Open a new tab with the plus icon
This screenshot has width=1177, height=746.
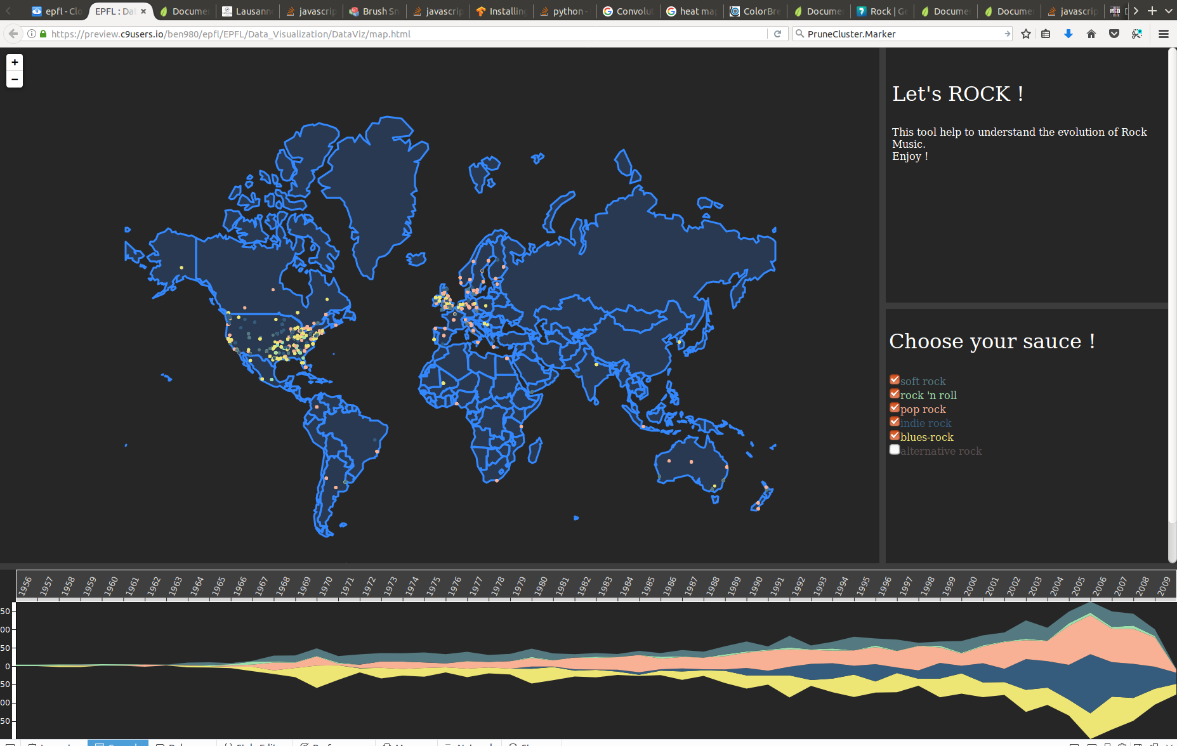[1152, 11]
